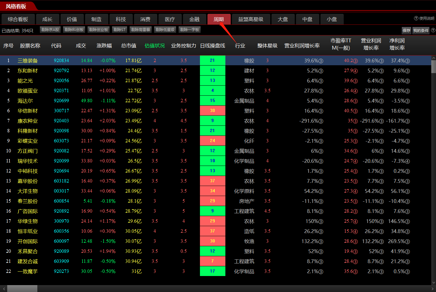Screen dimensions: 436x292
Task: Open the 益盟高星级 tab
Action: [250, 19]
